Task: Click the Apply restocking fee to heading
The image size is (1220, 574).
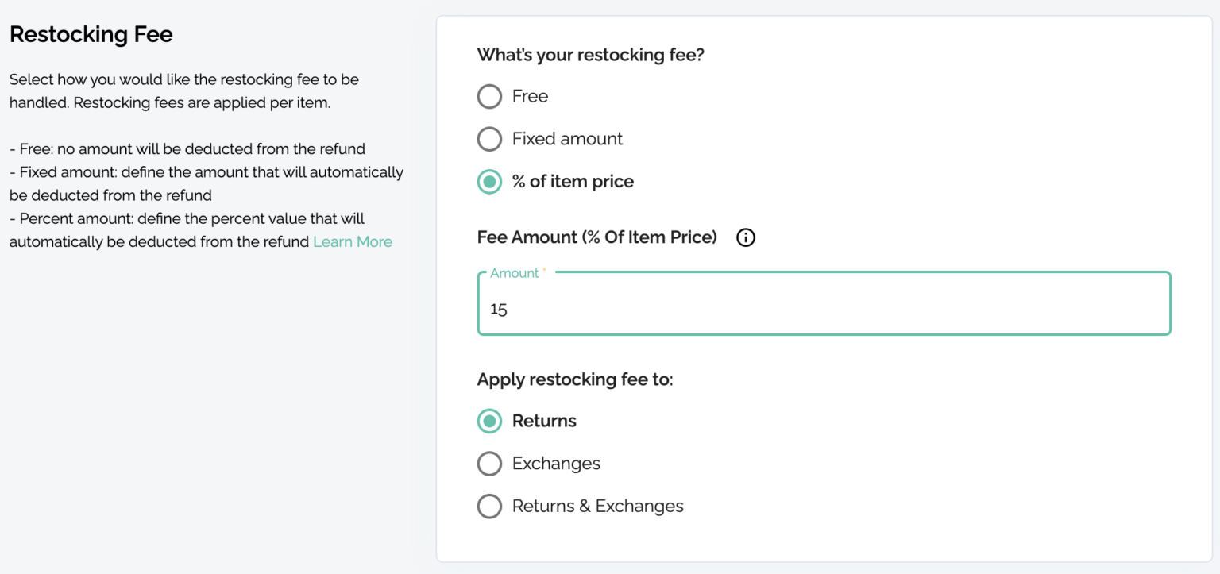Action: coord(575,379)
